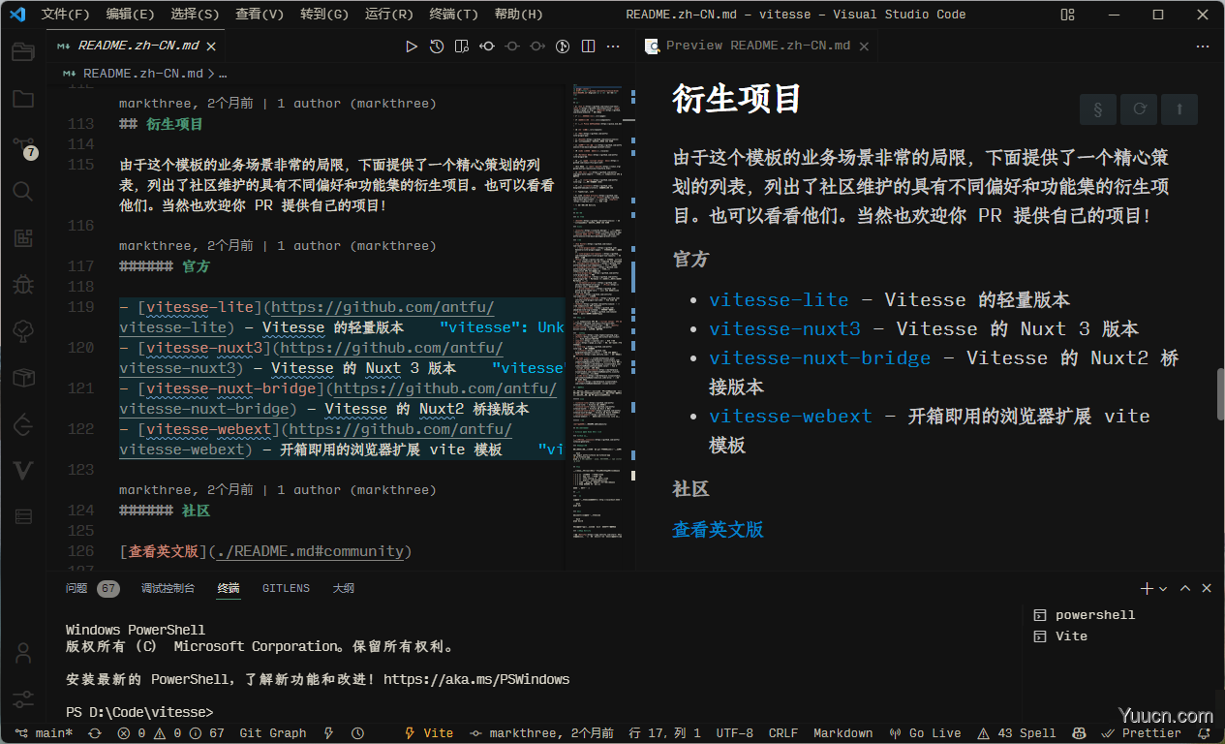The height and width of the screenshot is (744, 1225).
Task: Open the 运行(R) menu
Action: (388, 15)
